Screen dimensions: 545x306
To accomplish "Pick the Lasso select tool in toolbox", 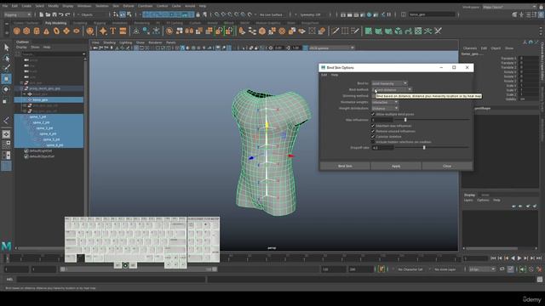I will point(6,58).
